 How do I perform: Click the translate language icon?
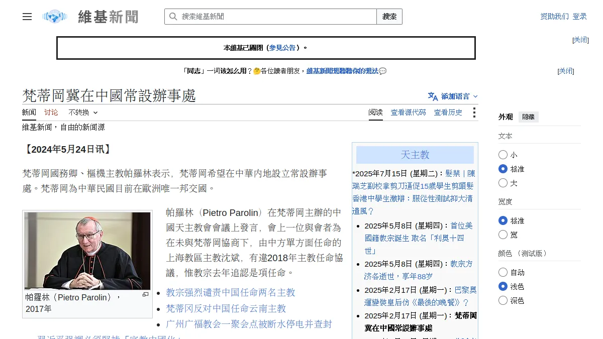[433, 96]
